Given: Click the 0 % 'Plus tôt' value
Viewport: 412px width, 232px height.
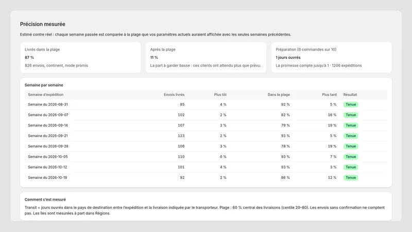Looking at the screenshot, I should click(223, 157).
